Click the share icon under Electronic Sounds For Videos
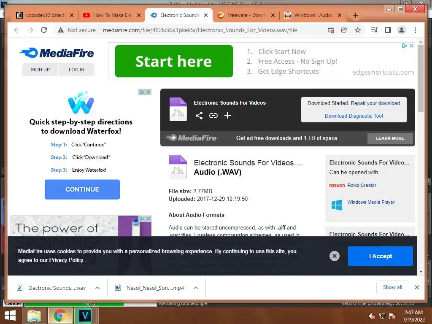This screenshot has width=432, height=324. [199, 116]
